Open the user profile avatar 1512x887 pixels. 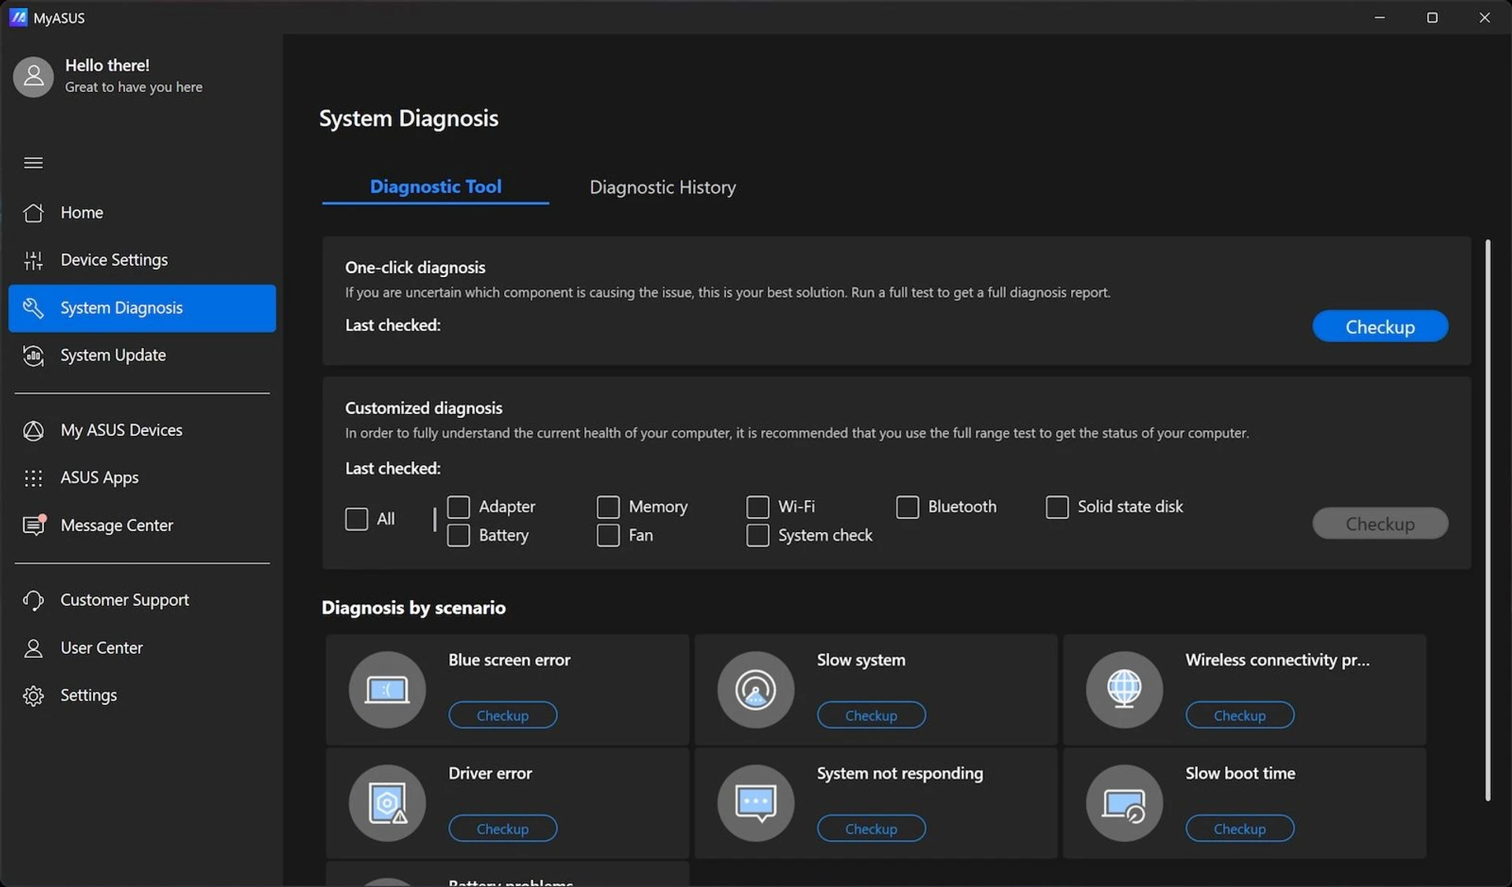click(33, 76)
